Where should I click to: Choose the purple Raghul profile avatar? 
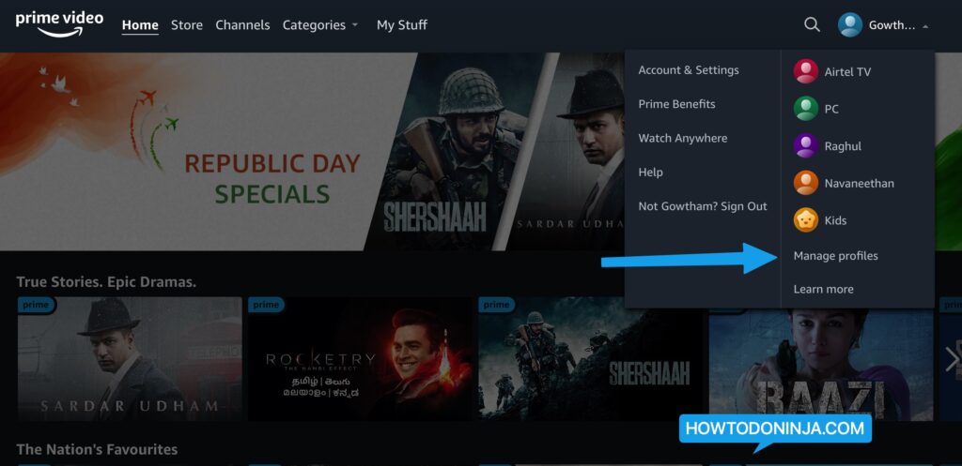[x=805, y=145]
